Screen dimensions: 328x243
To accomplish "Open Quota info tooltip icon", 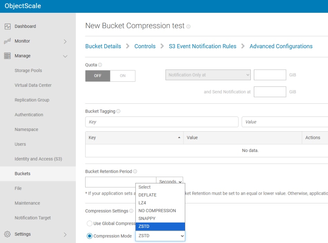I will [x=100, y=65].
